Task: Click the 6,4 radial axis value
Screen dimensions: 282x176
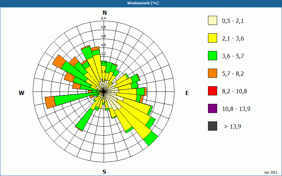Action: pos(103,18)
